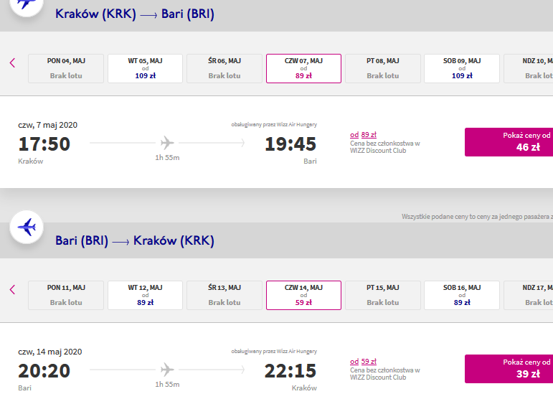Select the WT 05 MAJ outbound date at 109 zł
This screenshot has height=394, width=553.
coord(146,68)
